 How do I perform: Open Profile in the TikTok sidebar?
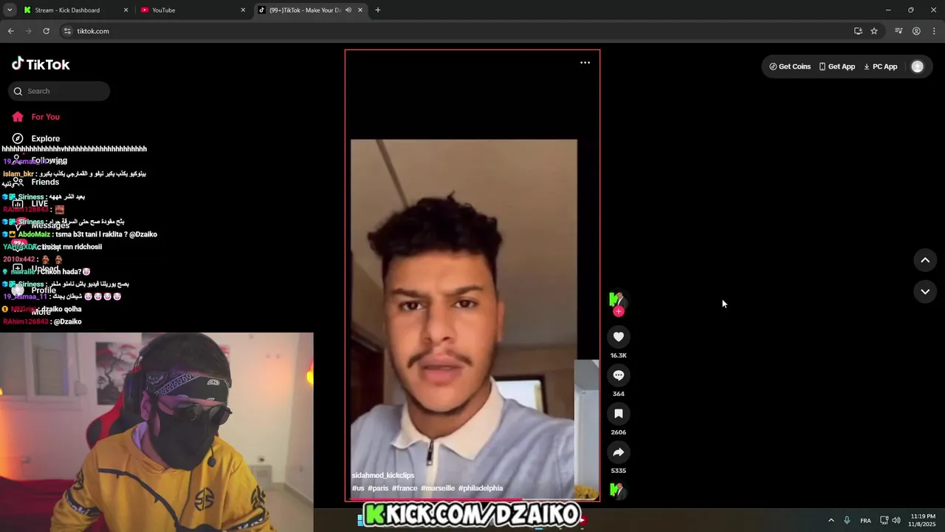(x=35, y=290)
